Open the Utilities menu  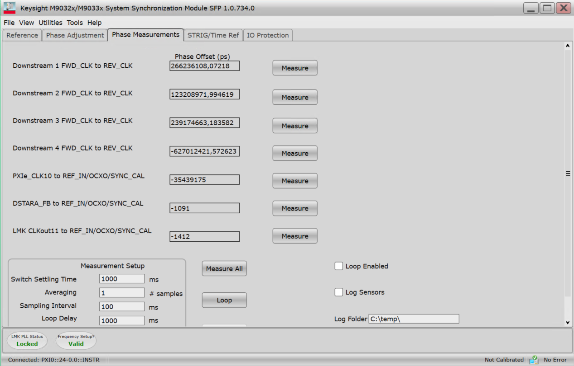[50, 23]
